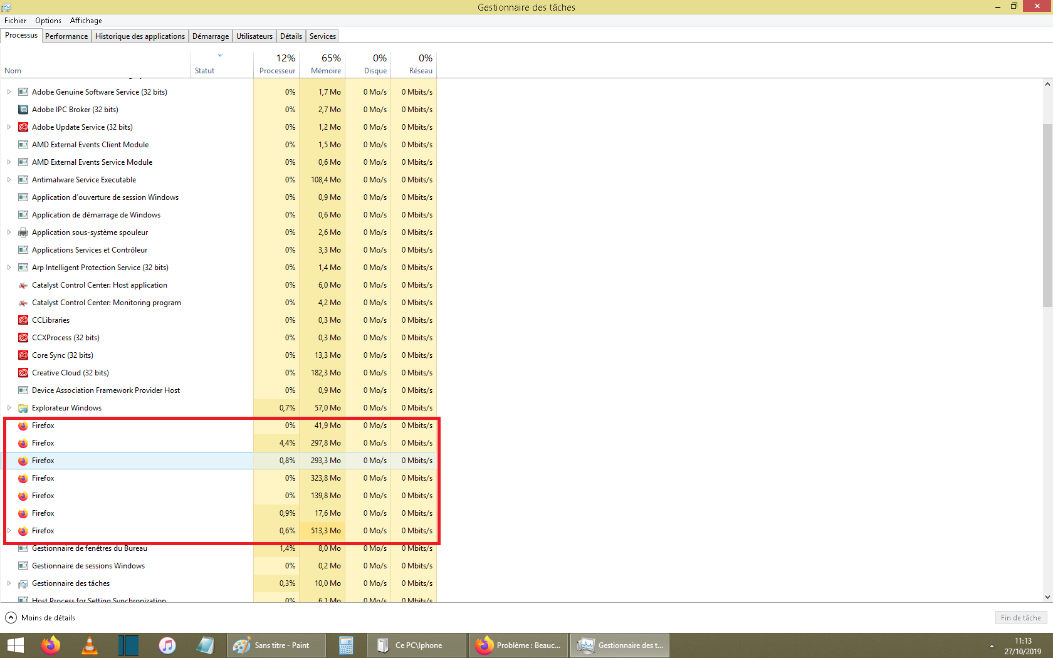Switch to Ce PC\Iphone explorer window

pyautogui.click(x=417, y=645)
